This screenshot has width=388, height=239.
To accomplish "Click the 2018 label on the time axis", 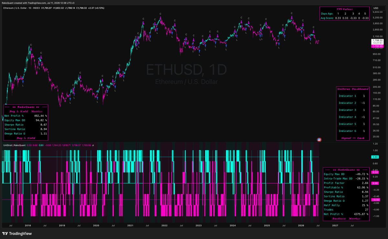I will [28, 225].
